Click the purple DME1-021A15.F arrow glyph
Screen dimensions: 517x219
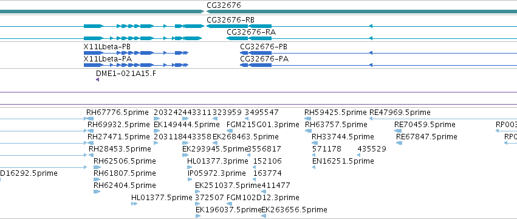pyautogui.click(x=97, y=80)
